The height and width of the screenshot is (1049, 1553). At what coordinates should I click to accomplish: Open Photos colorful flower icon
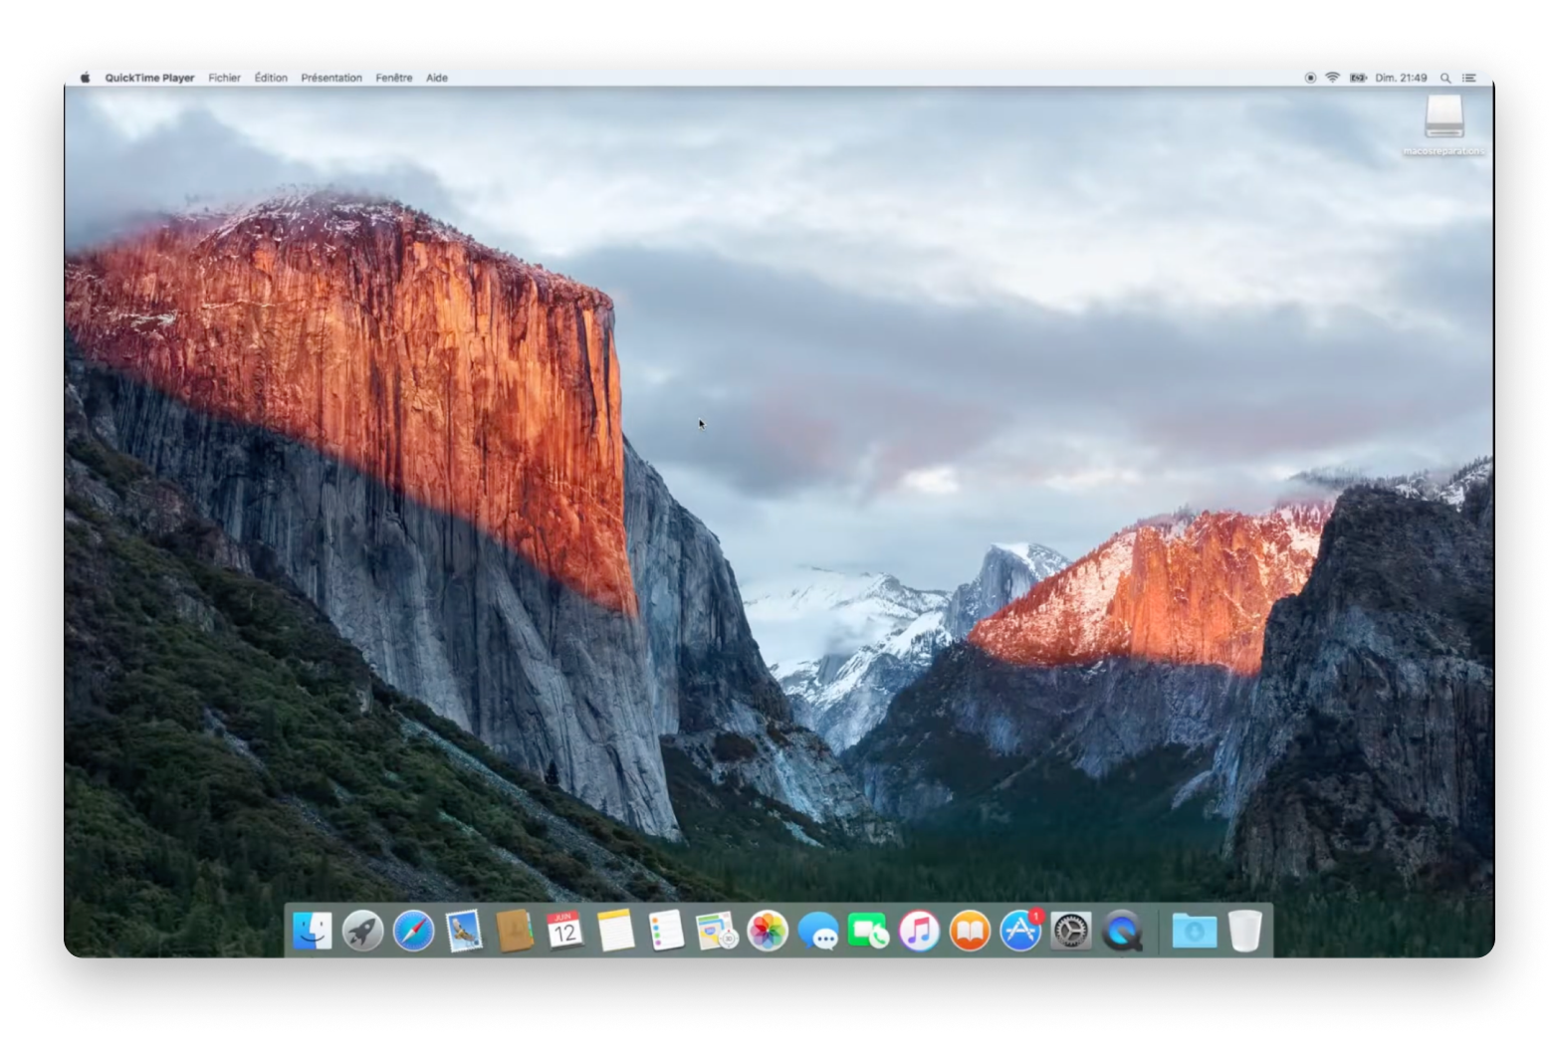pyautogui.click(x=768, y=932)
